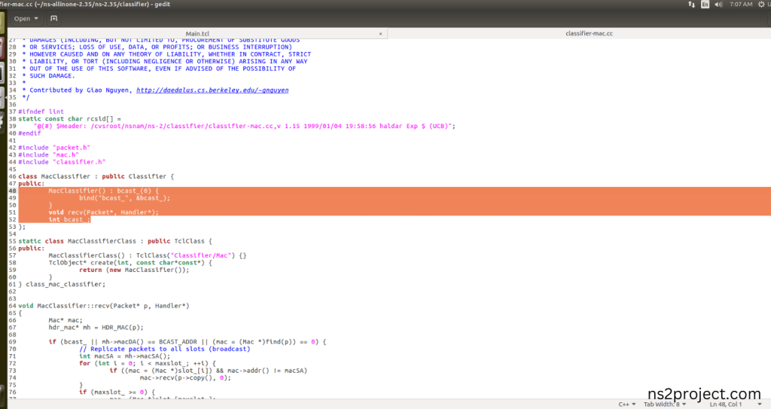Open the network indicator in system tray

tap(691, 5)
